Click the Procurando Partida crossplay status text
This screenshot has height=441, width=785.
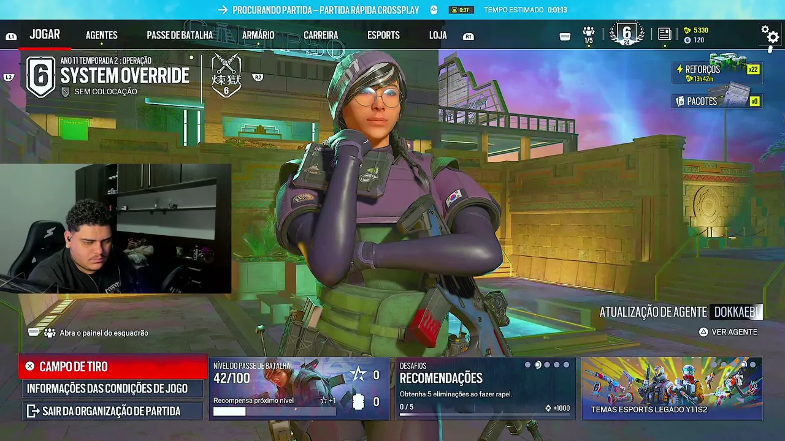(326, 10)
